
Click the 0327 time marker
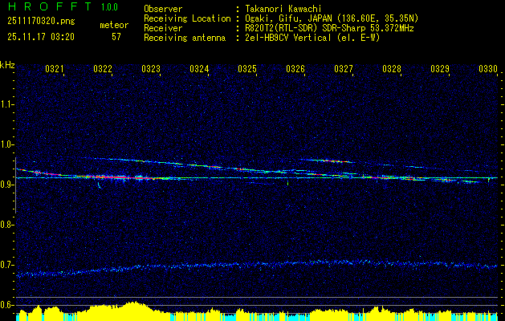[x=344, y=70]
